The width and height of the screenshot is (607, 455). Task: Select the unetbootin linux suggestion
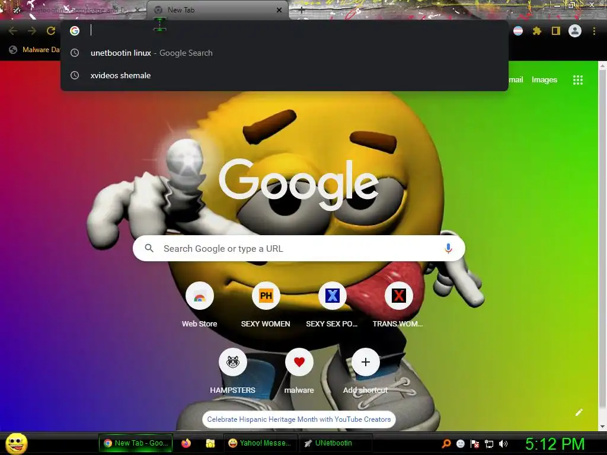coord(284,53)
